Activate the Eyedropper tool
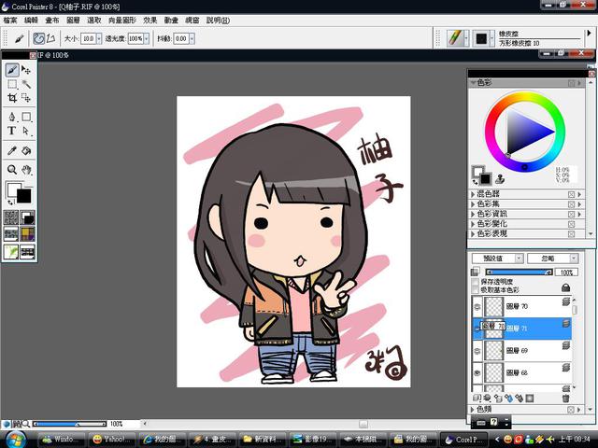 pyautogui.click(x=12, y=150)
